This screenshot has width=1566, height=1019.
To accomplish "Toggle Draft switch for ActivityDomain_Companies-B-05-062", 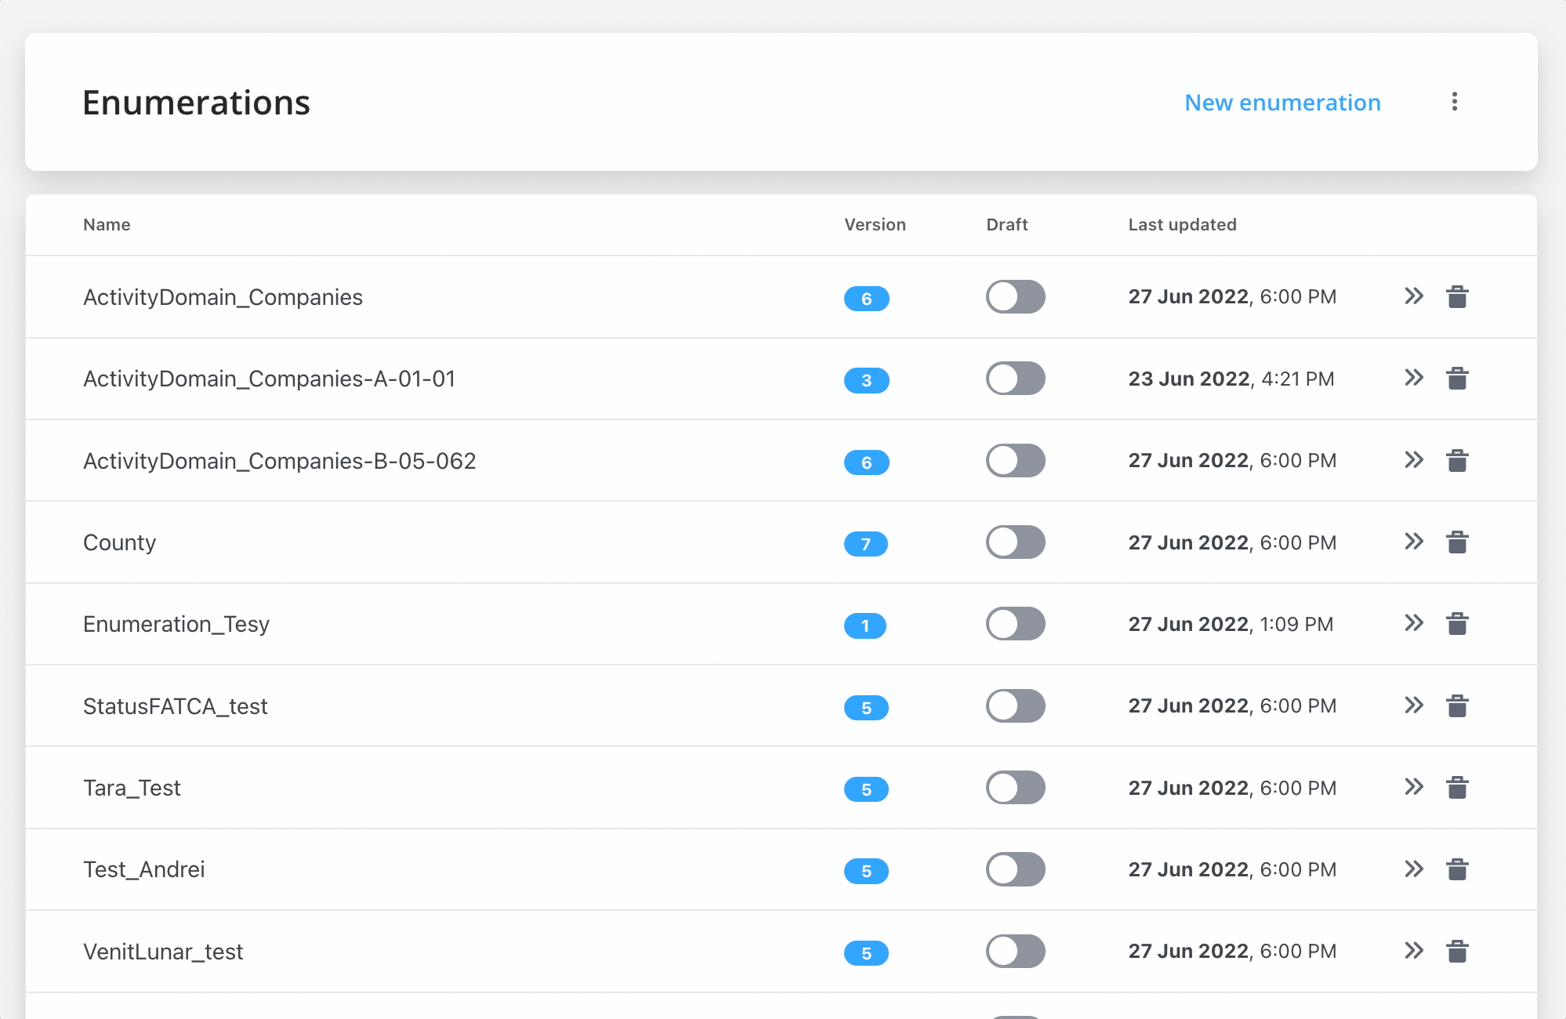I will pyautogui.click(x=1016, y=461).
